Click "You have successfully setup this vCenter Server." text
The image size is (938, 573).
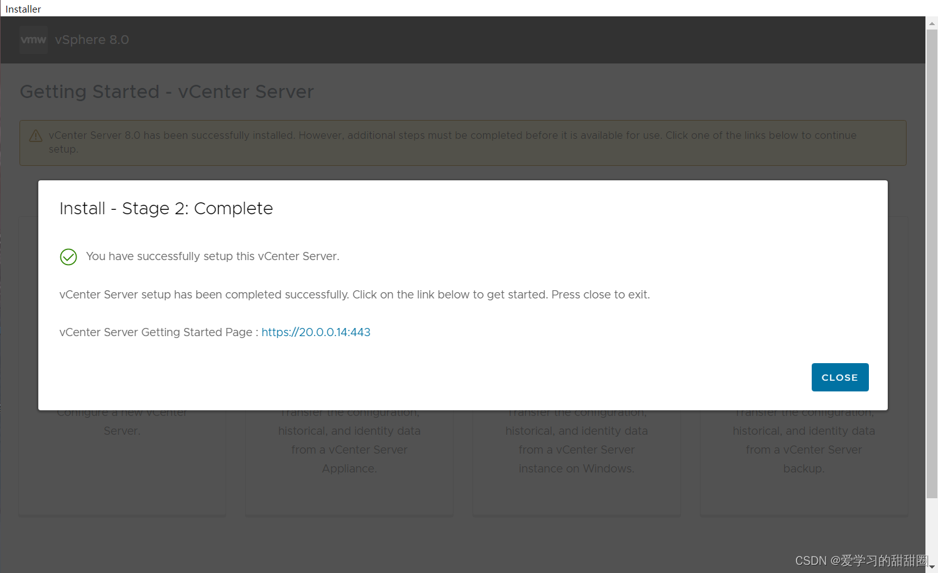[212, 256]
